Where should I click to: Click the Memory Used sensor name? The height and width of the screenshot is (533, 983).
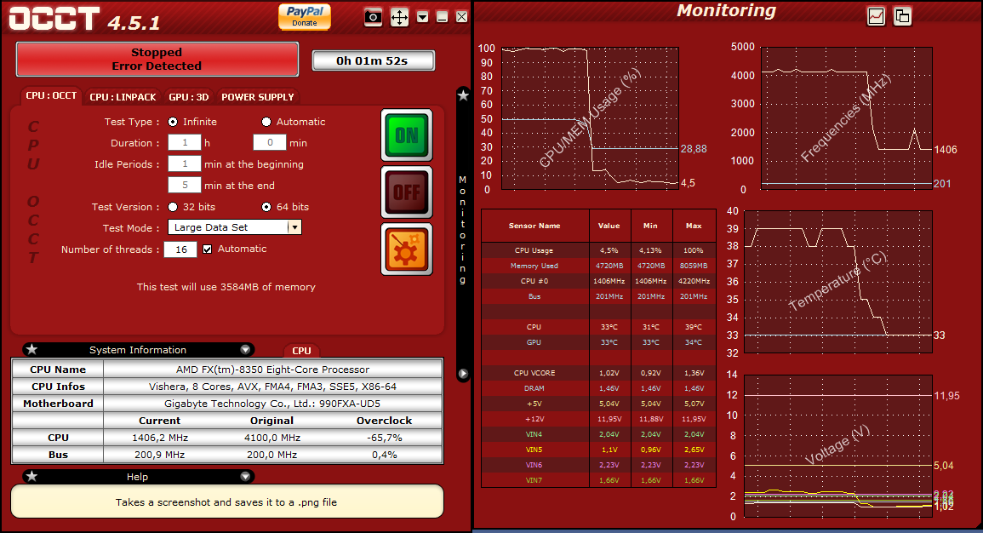(x=534, y=266)
